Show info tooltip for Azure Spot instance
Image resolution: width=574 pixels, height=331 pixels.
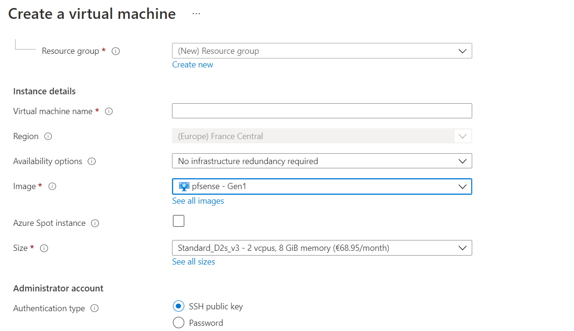click(95, 223)
